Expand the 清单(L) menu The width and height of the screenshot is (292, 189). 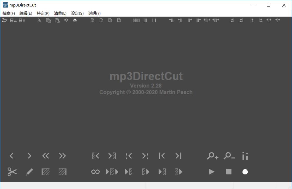tap(60, 13)
